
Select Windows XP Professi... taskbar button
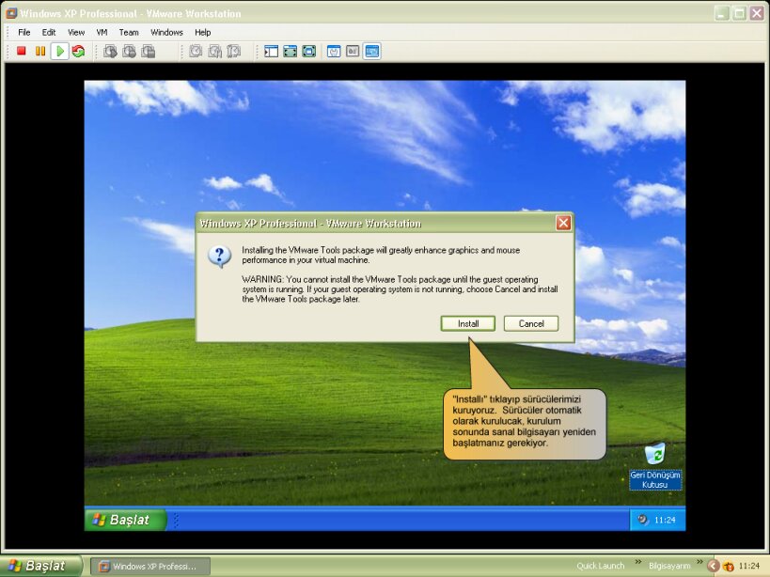[x=151, y=567]
